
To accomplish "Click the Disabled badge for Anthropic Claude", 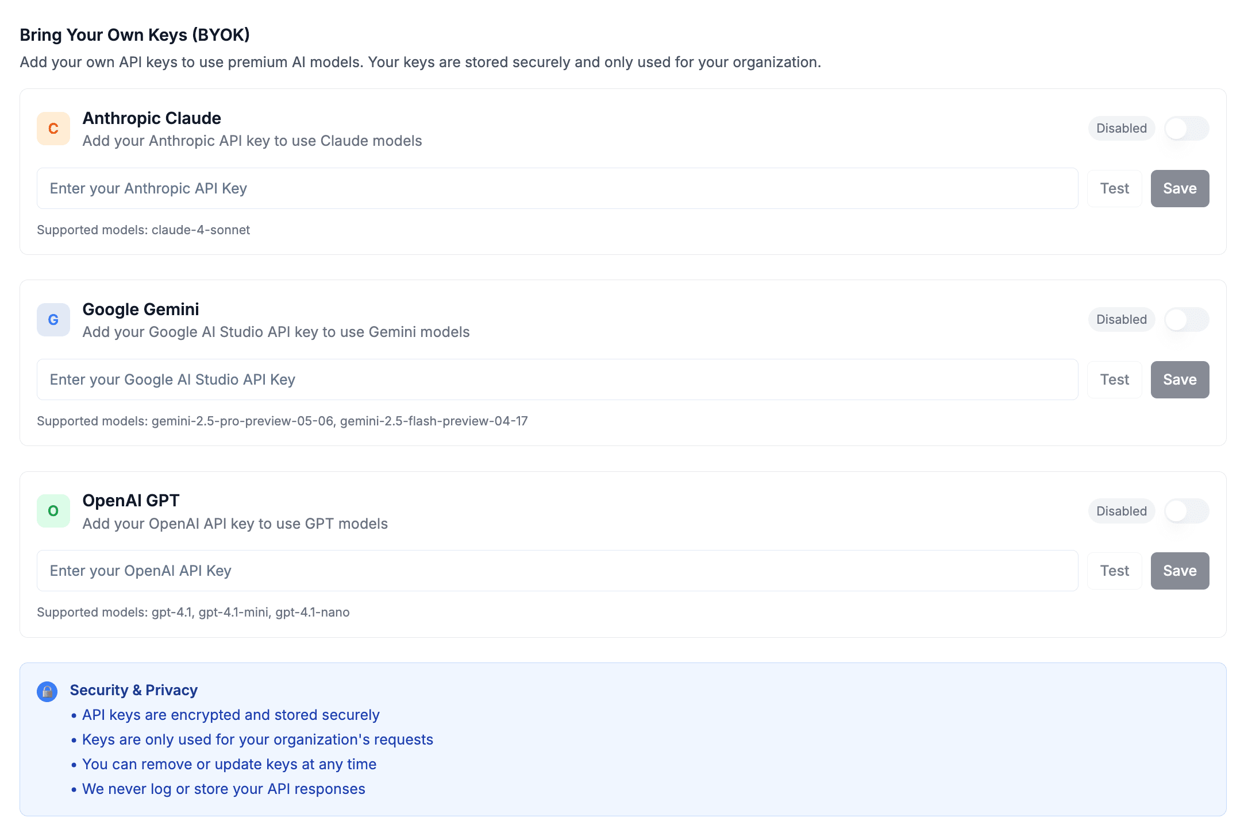I will 1121,129.
